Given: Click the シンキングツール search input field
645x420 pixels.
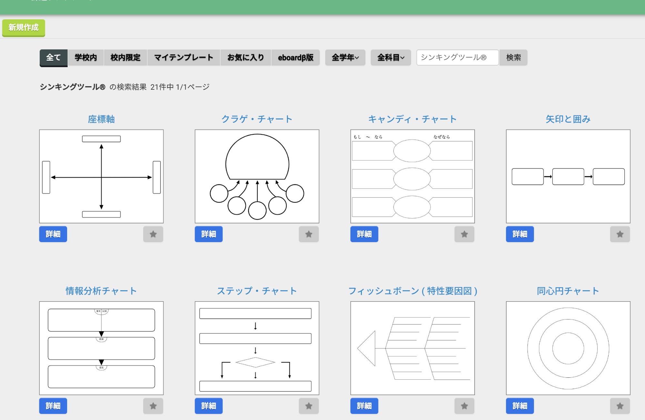Looking at the screenshot, I should pos(457,57).
